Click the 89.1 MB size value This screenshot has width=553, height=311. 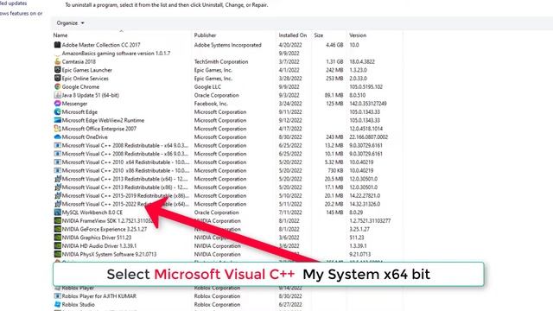tap(334, 95)
